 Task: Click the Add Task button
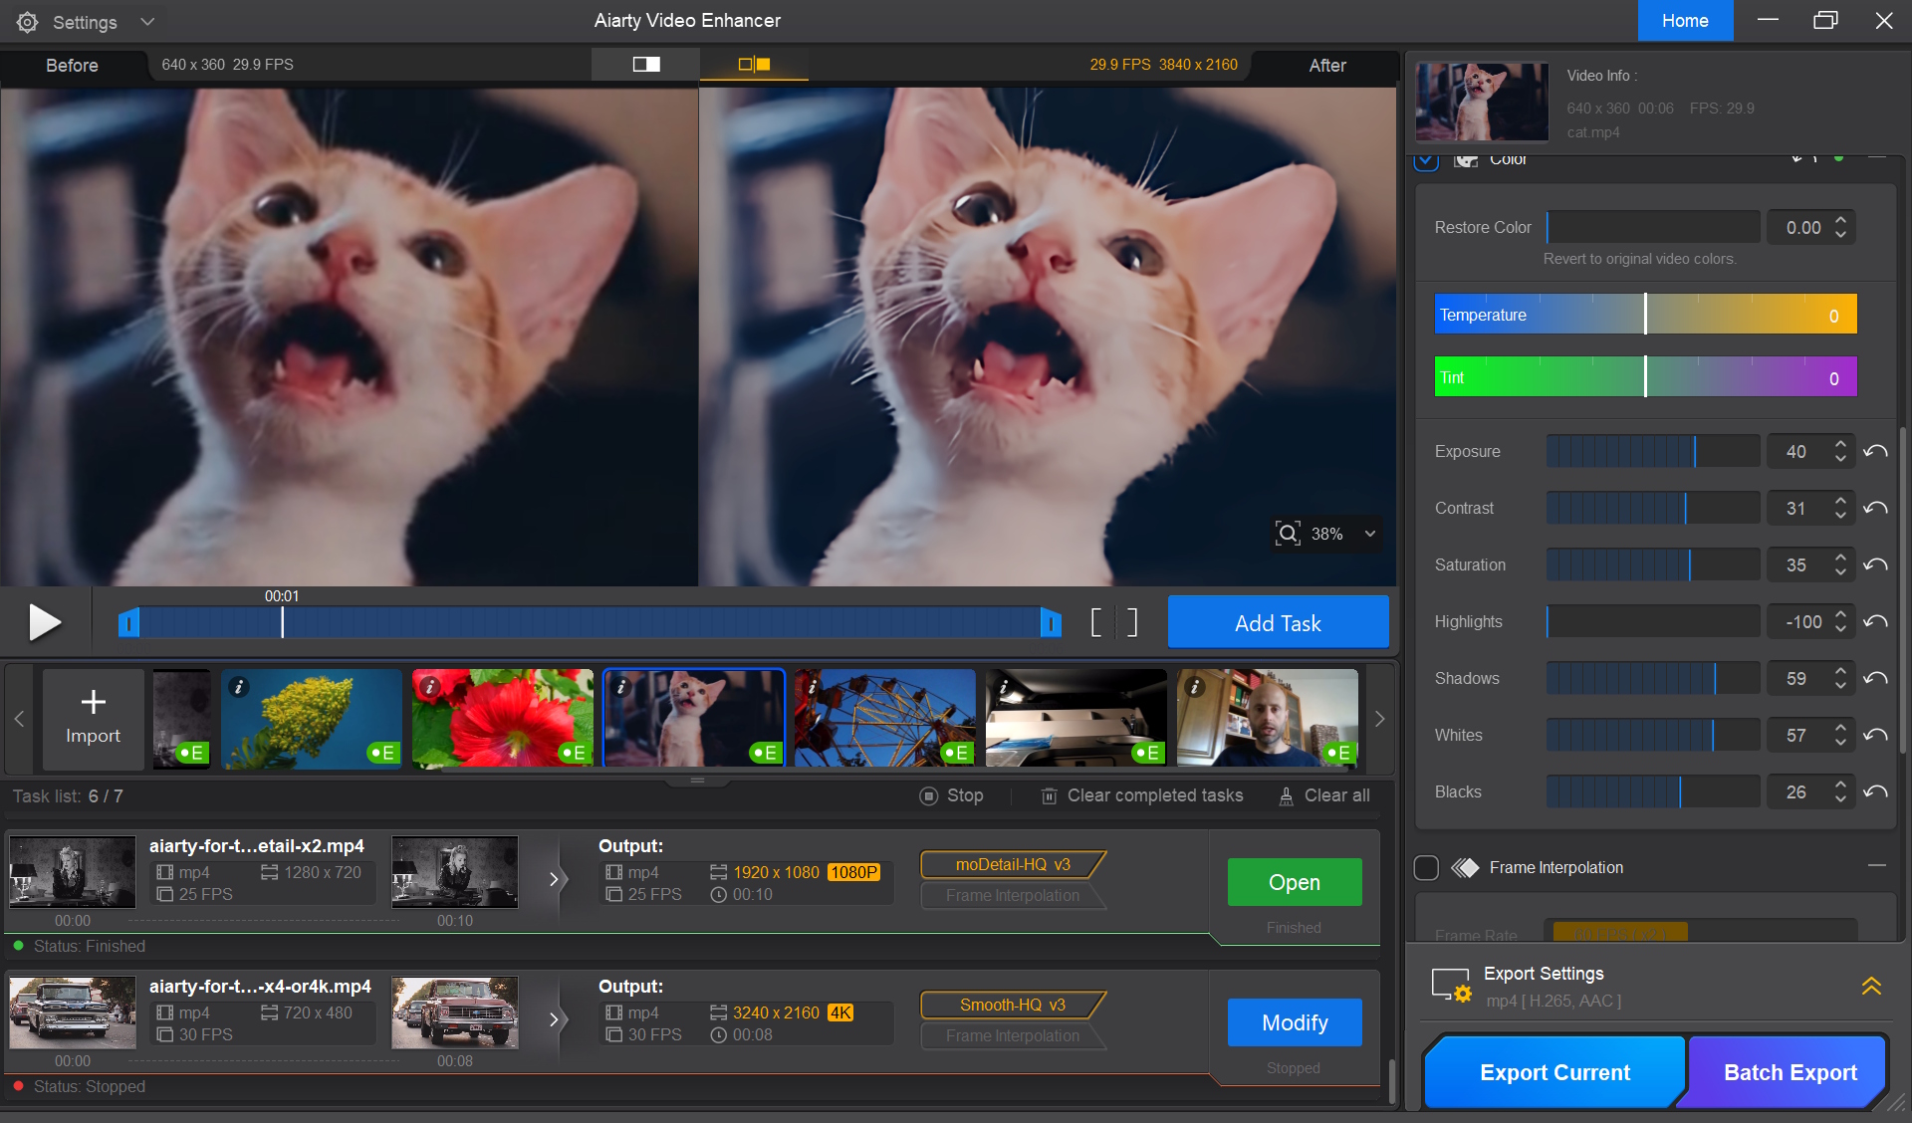click(x=1278, y=623)
